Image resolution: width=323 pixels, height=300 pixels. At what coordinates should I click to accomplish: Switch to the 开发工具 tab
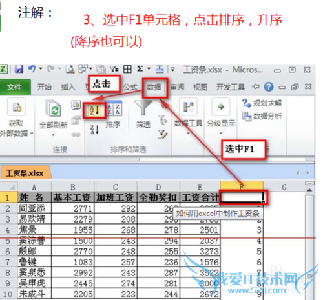click(x=231, y=87)
